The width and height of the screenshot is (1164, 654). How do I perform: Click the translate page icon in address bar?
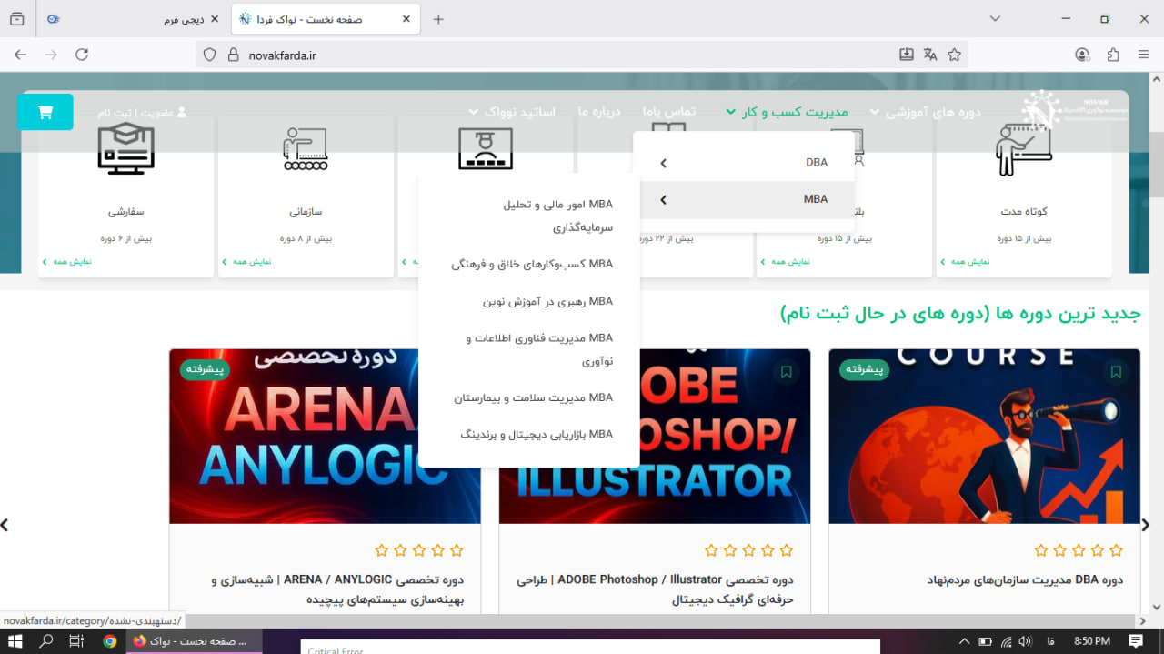click(929, 55)
